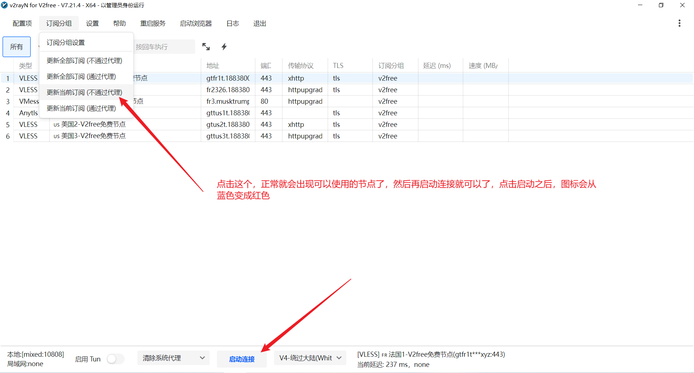The image size is (694, 373).
Task: Open the 订阅分组 menu
Action: tap(59, 23)
